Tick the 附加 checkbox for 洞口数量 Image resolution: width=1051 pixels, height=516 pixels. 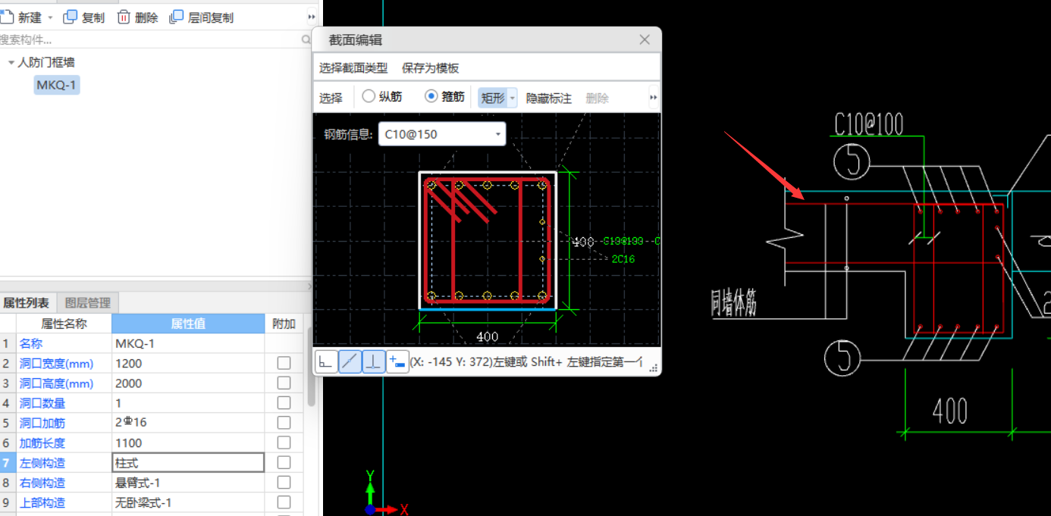pyautogui.click(x=284, y=402)
